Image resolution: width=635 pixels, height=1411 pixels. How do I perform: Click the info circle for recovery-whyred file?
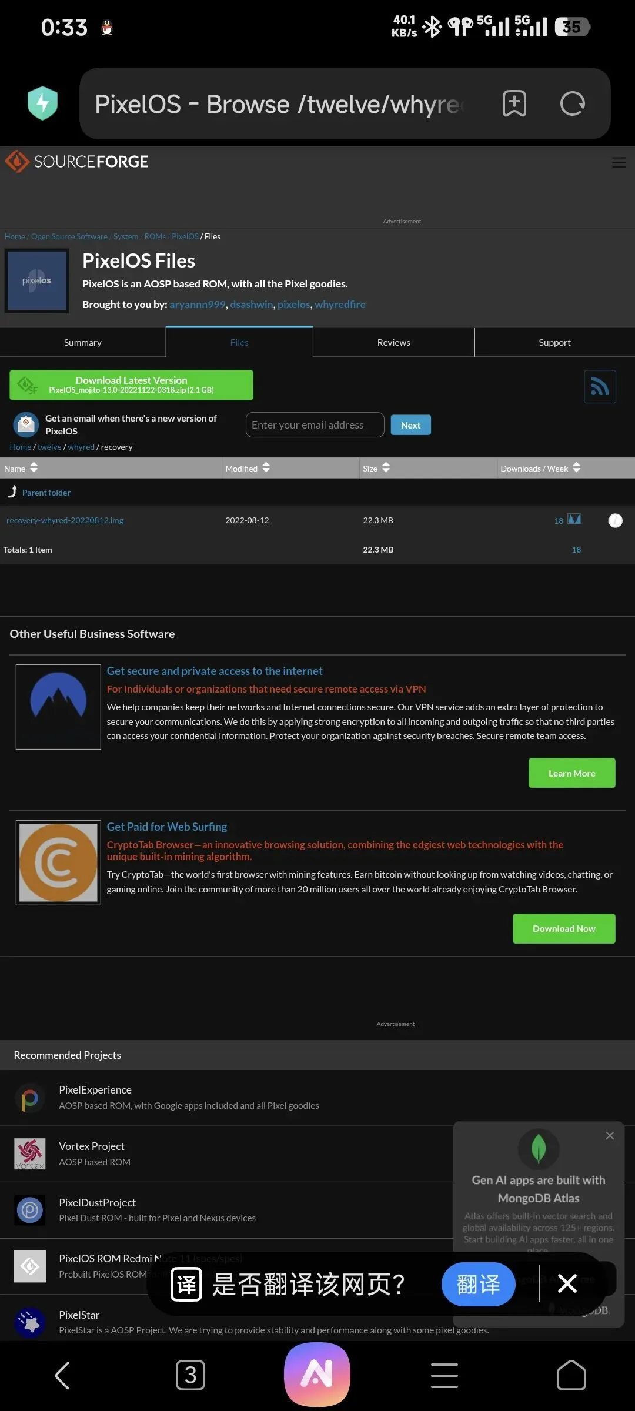615,520
